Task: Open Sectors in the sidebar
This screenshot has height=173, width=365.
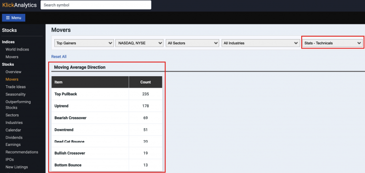Action: coord(12,115)
